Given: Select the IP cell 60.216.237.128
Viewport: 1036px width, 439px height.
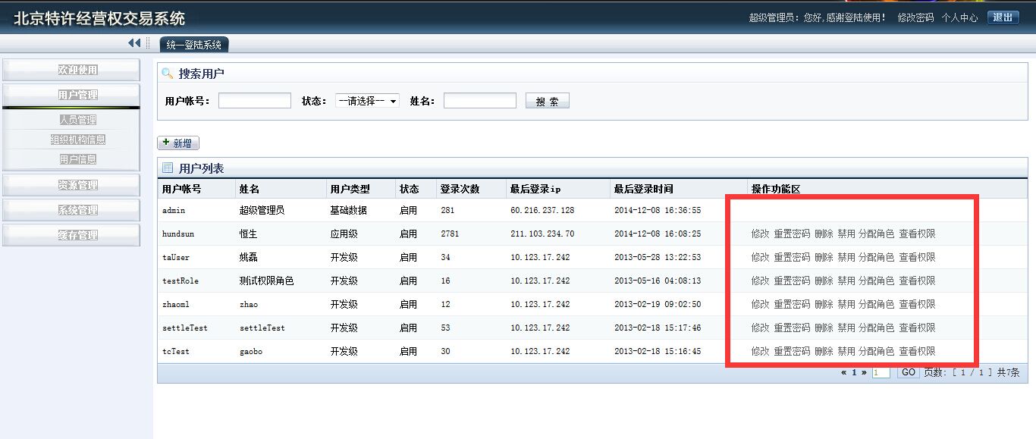Looking at the screenshot, I should (542, 210).
